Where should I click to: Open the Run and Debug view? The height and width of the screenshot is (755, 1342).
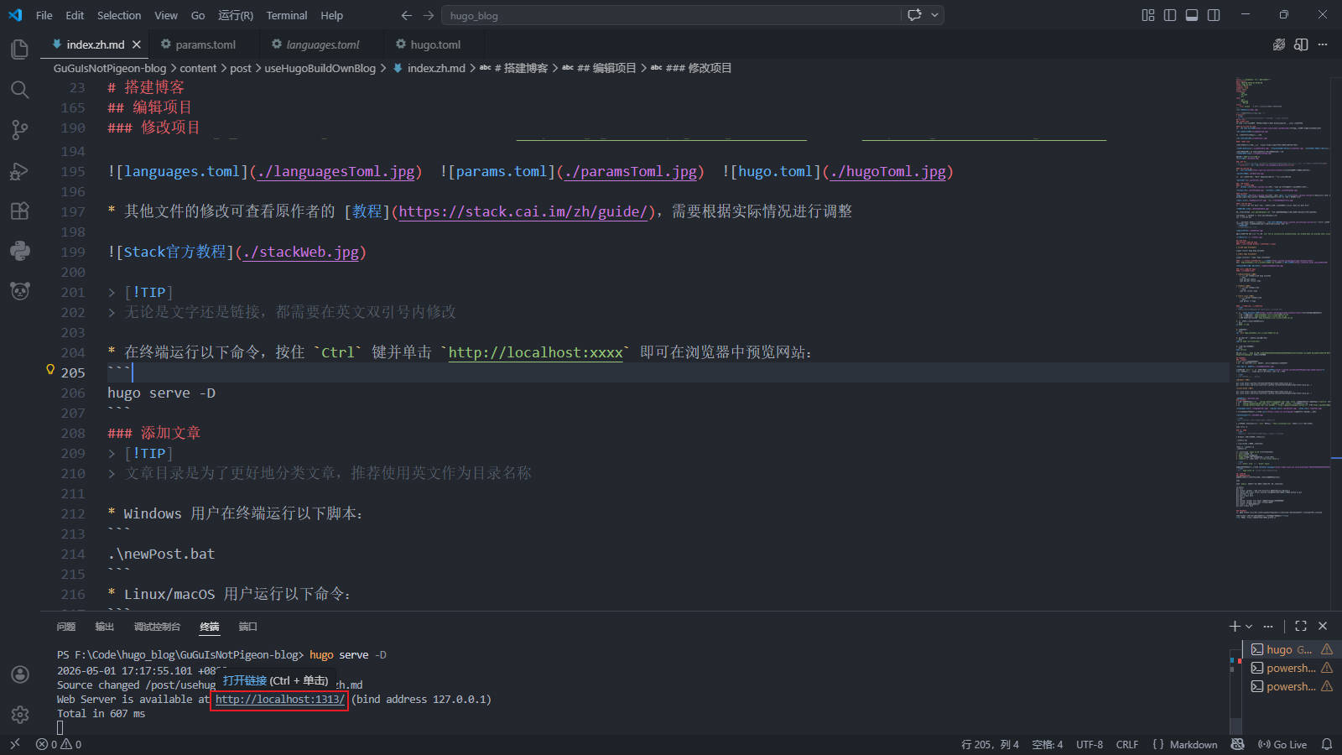point(19,170)
